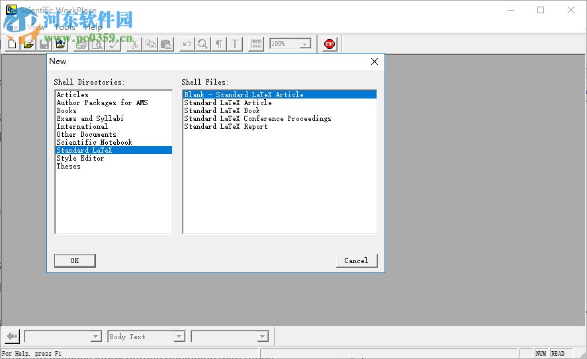Select Standard LaTeX Article shell file

[x=280, y=102]
